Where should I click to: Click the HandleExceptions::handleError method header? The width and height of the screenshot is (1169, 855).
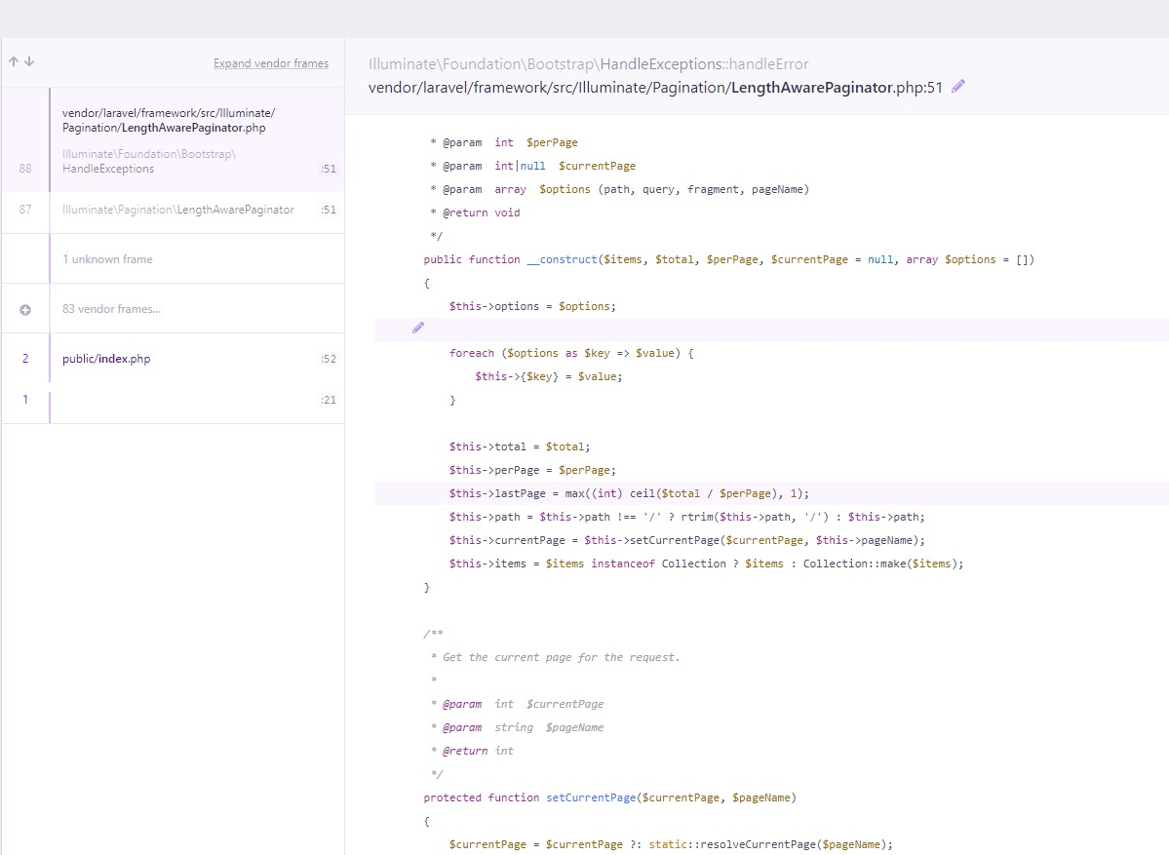coord(585,63)
